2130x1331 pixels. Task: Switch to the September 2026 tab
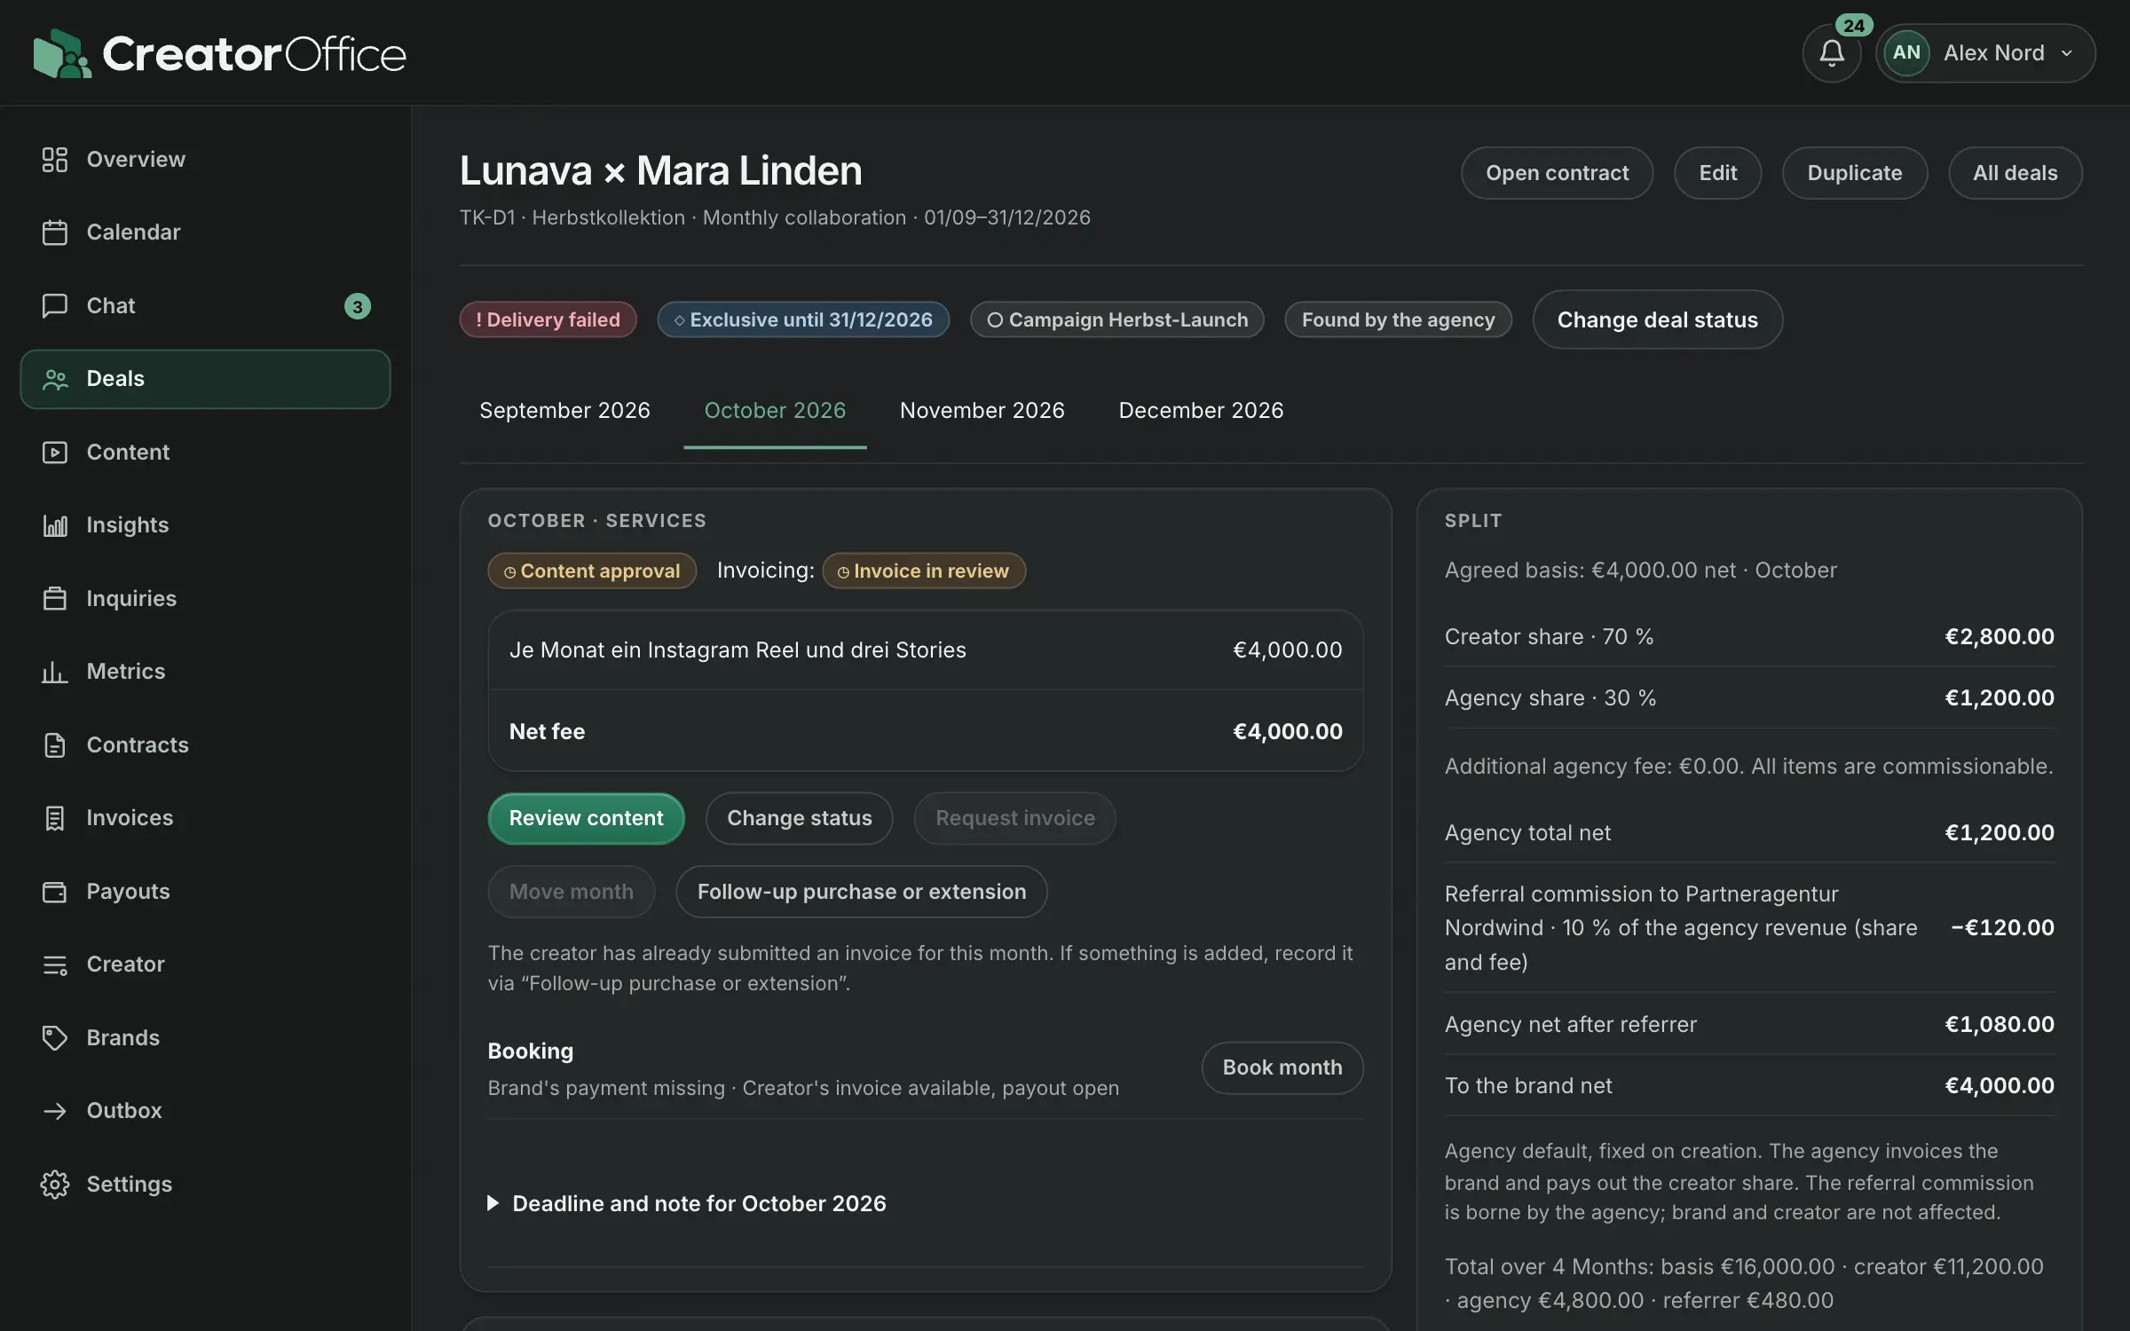pos(564,411)
